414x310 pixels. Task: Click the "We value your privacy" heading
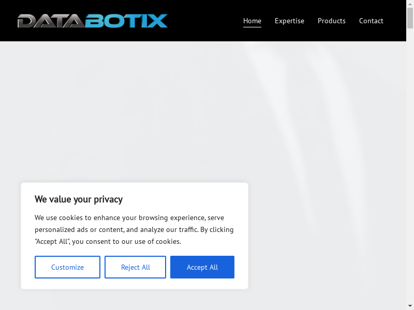(79, 199)
